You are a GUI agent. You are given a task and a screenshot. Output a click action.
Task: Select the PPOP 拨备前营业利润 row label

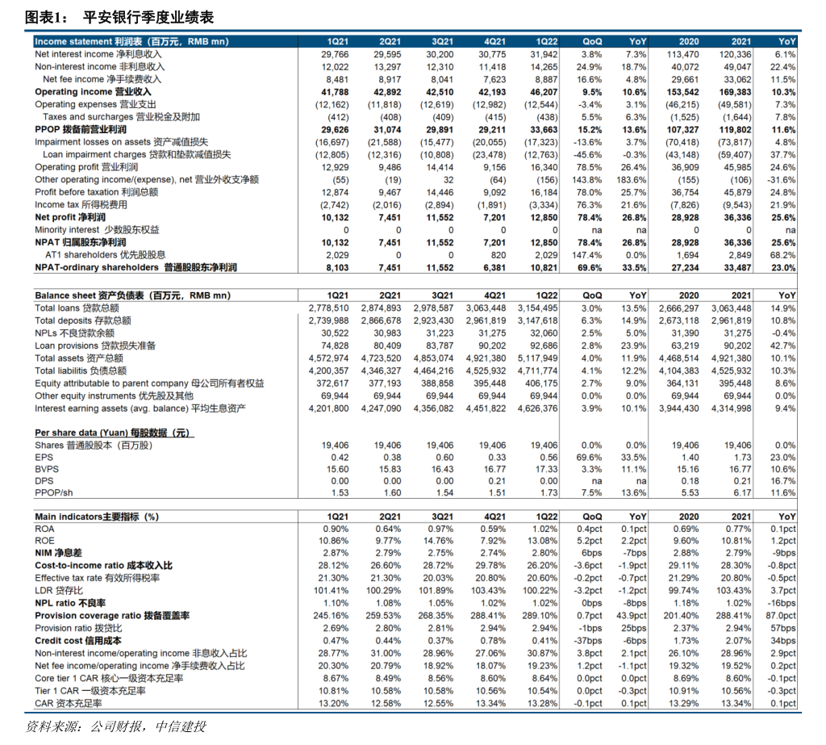[x=81, y=129]
